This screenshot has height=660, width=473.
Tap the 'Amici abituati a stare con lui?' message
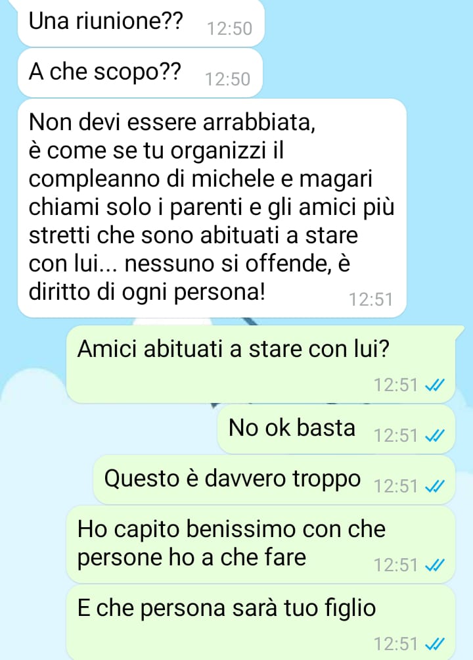(261, 364)
